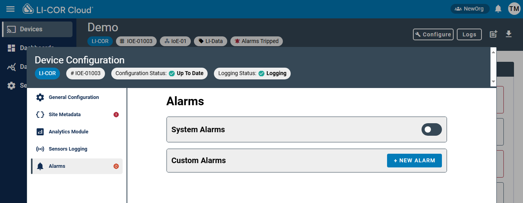This screenshot has width=523, height=203.
Task: Open Devices in the sidebar
Action: click(x=37, y=29)
